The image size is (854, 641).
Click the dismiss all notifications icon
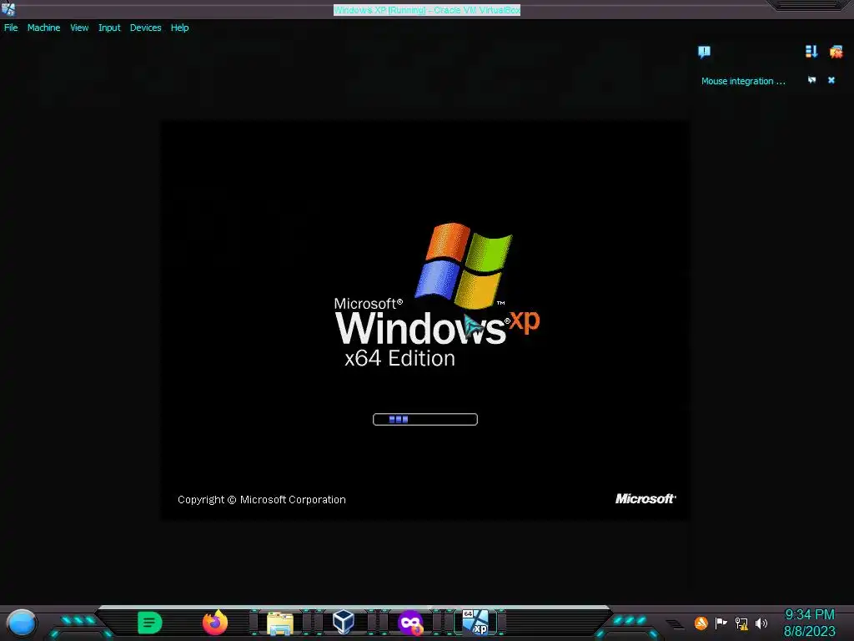[836, 52]
